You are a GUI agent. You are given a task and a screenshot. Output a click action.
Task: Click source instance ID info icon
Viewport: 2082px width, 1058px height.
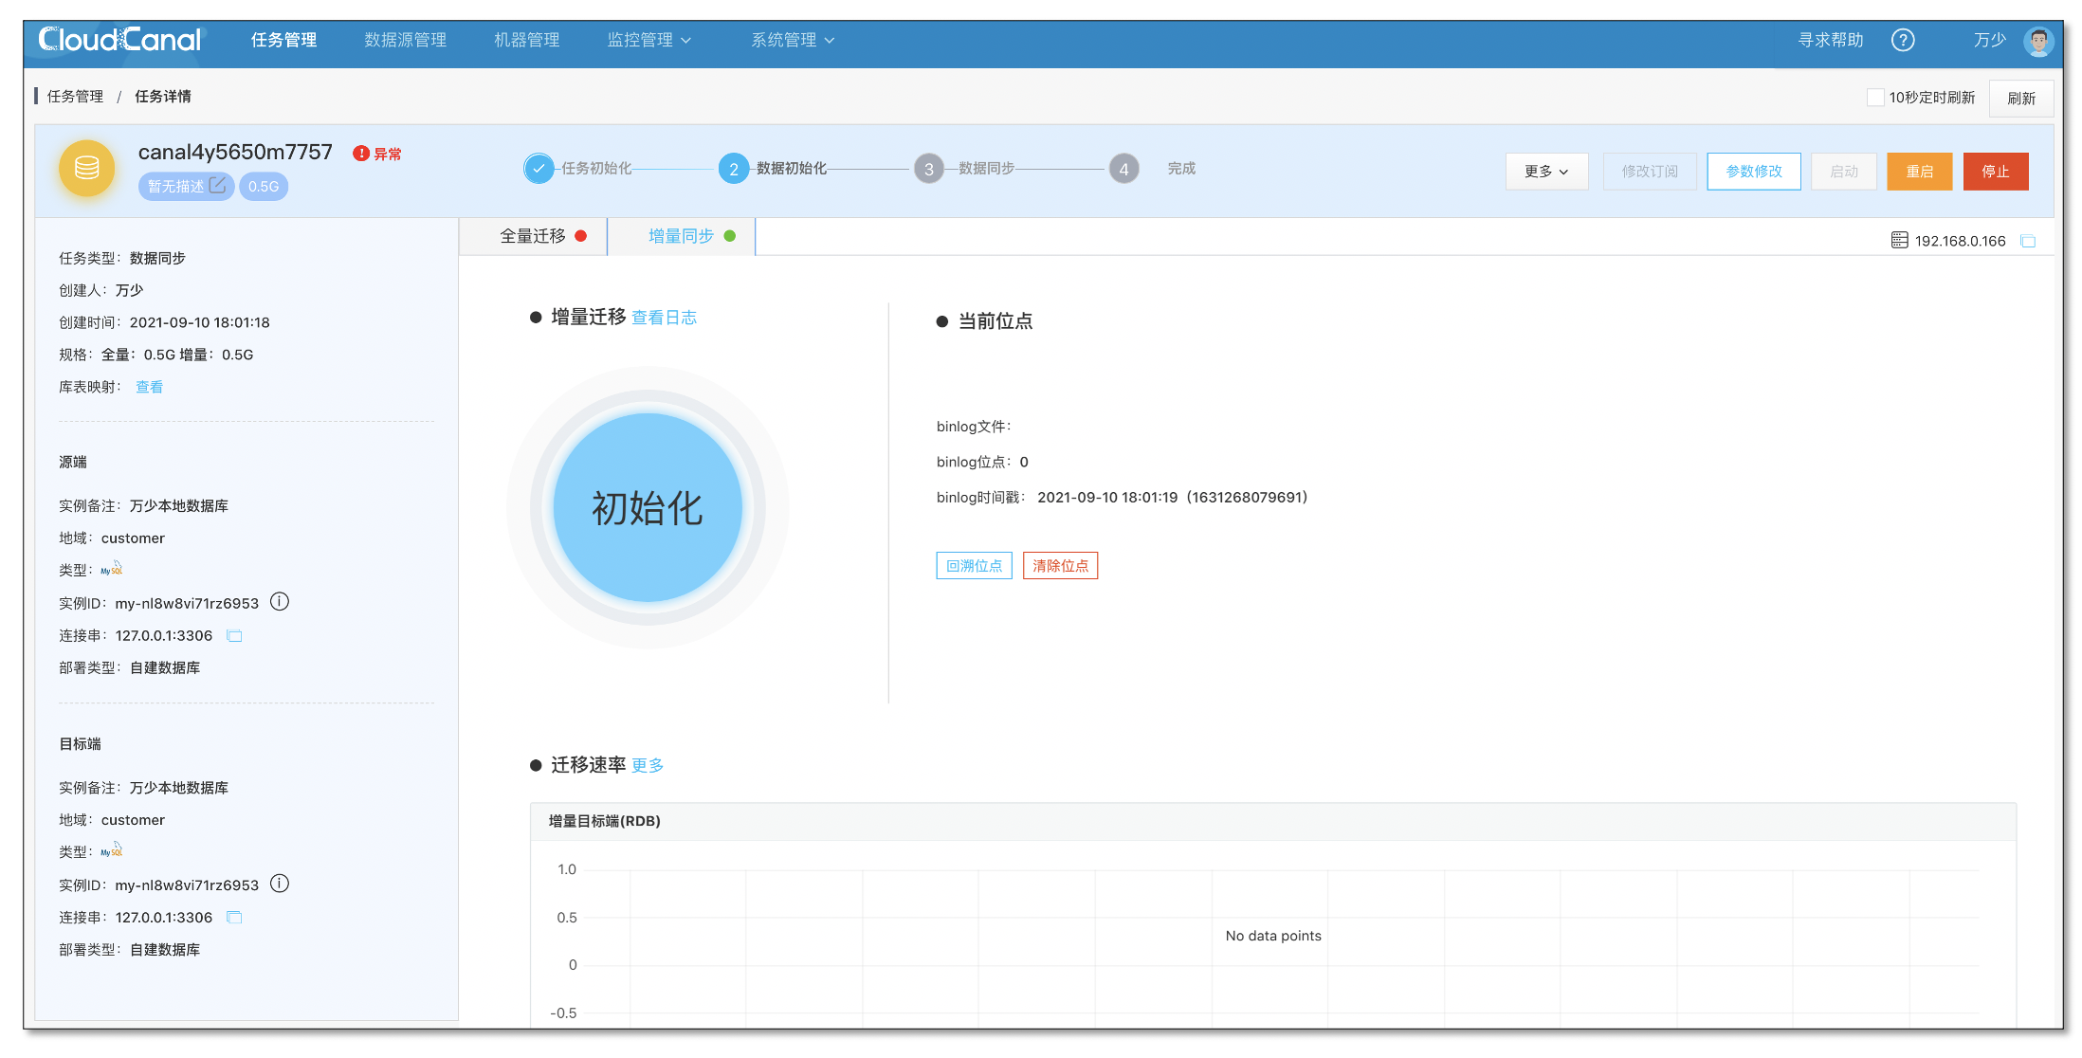tap(280, 602)
